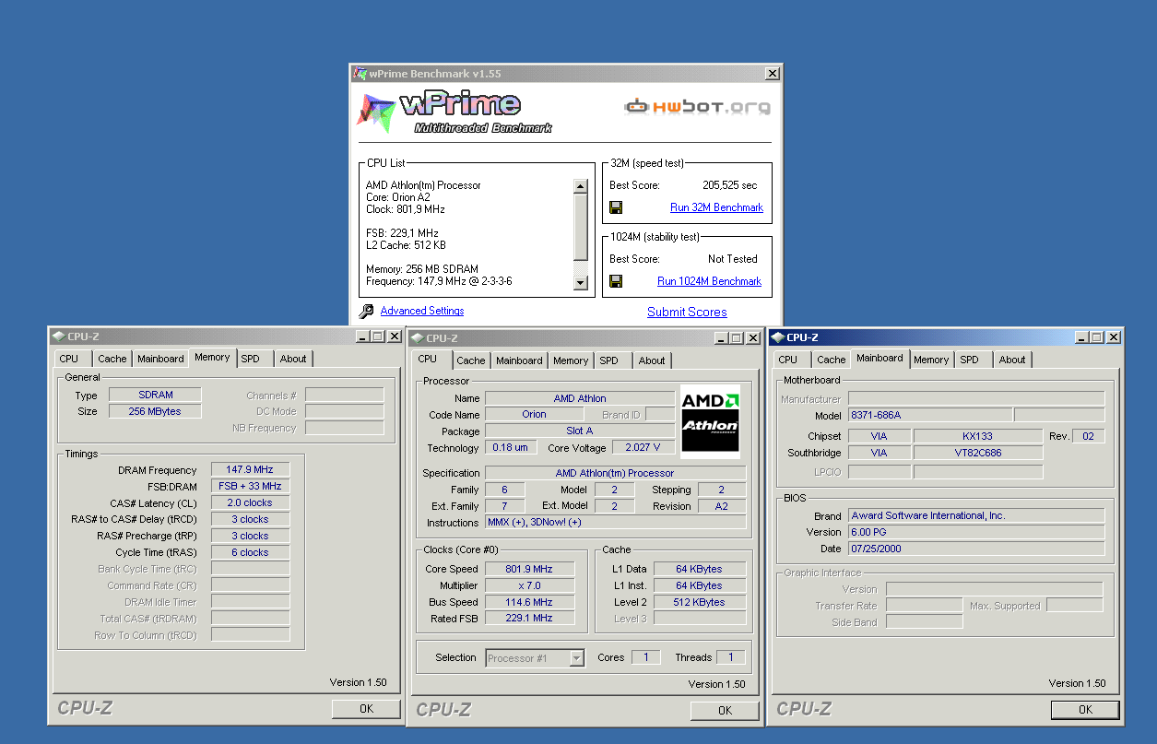Click the Multiplier x 7.0 field
1157x744 pixels.
pos(530,586)
